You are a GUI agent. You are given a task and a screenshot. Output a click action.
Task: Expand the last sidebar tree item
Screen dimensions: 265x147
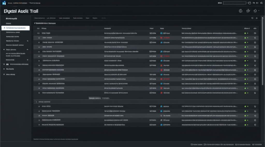click(x=4, y=74)
